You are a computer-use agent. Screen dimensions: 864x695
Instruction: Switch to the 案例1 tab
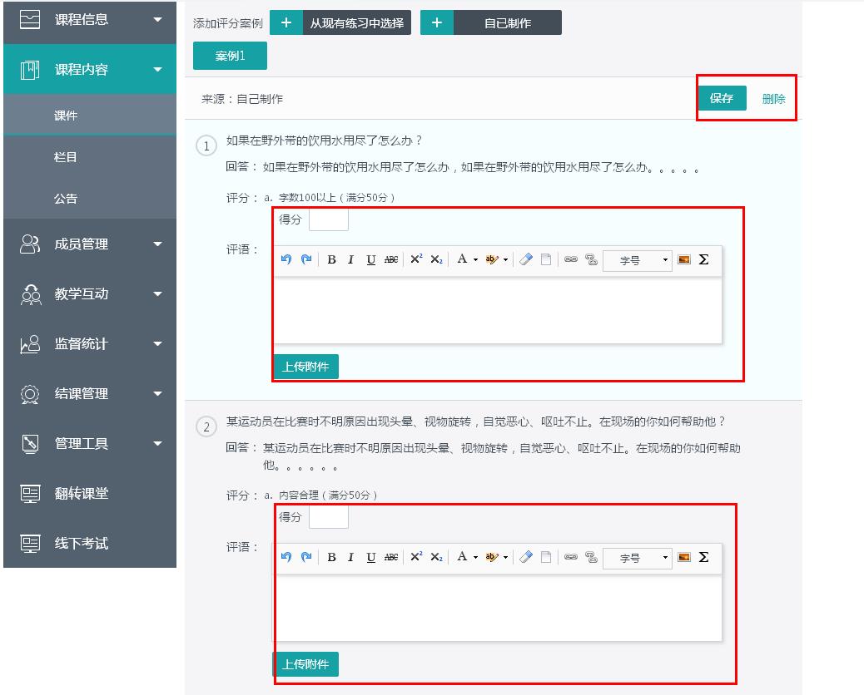click(230, 56)
